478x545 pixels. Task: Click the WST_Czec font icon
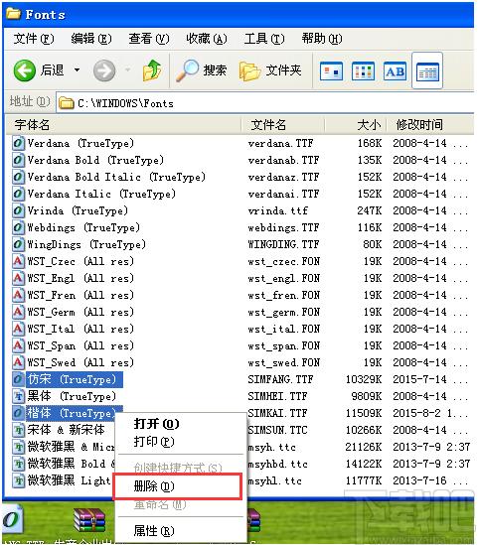[18, 261]
